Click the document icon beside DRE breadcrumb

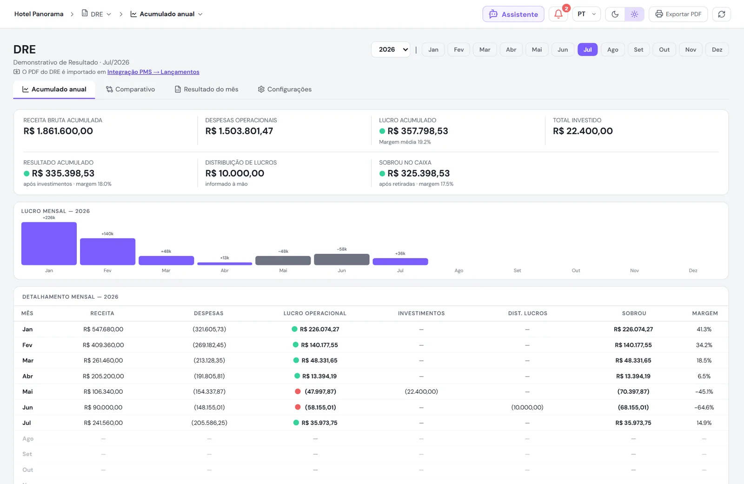pos(85,13)
